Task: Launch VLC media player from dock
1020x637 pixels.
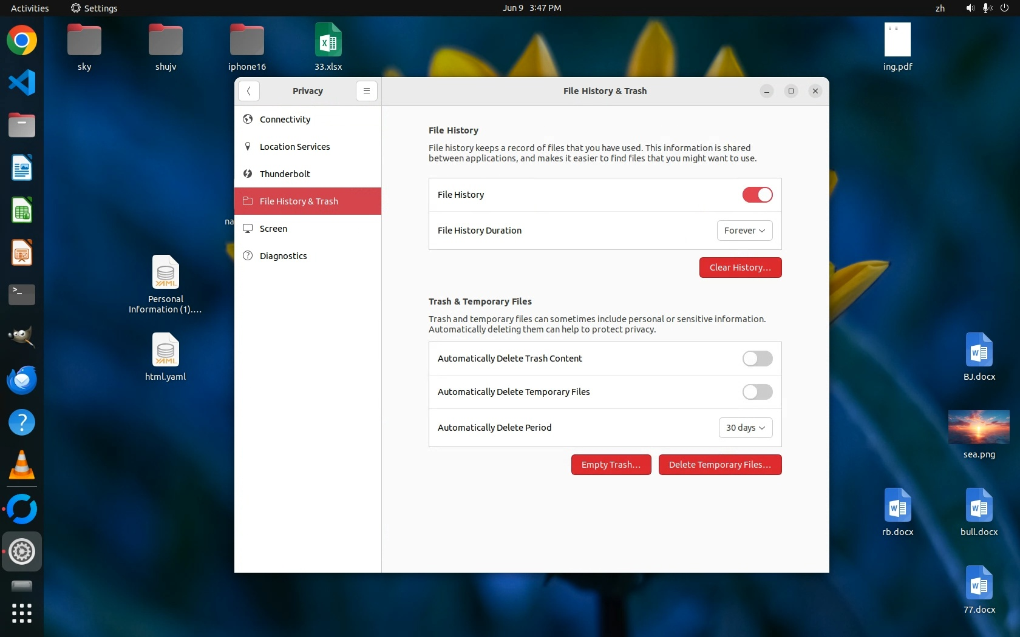Action: click(22, 465)
